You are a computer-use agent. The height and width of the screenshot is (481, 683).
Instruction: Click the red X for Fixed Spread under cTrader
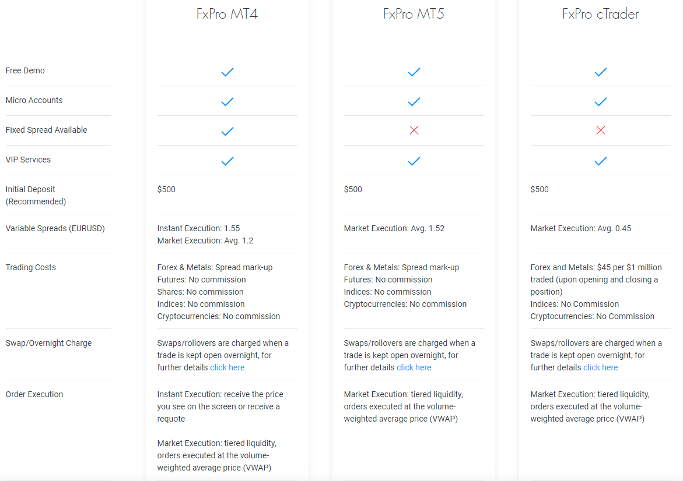pos(601,130)
